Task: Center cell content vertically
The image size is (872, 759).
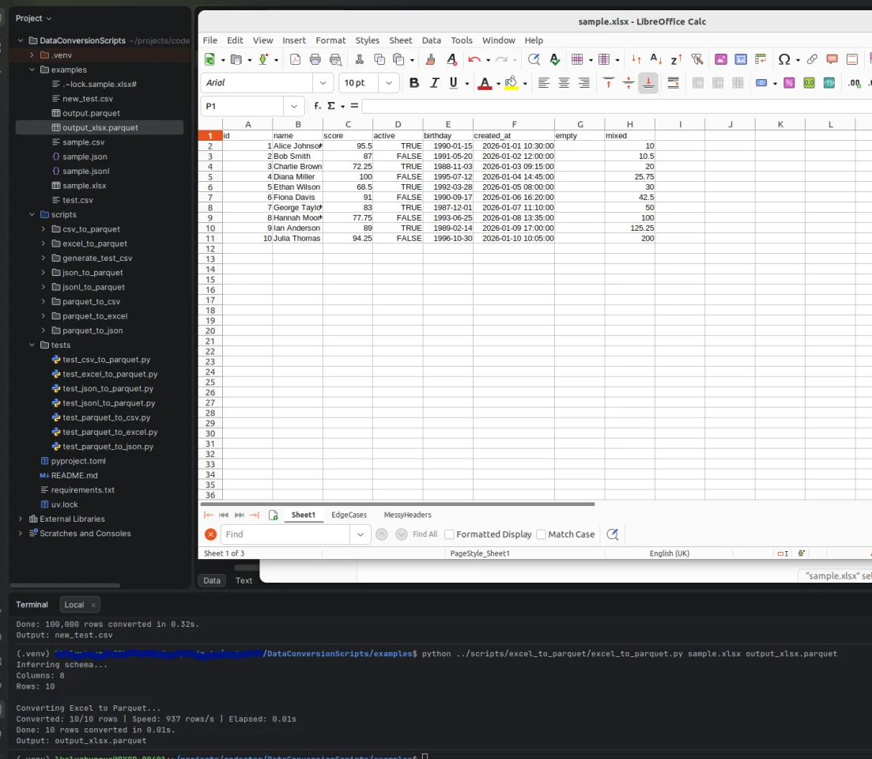Action: [629, 83]
